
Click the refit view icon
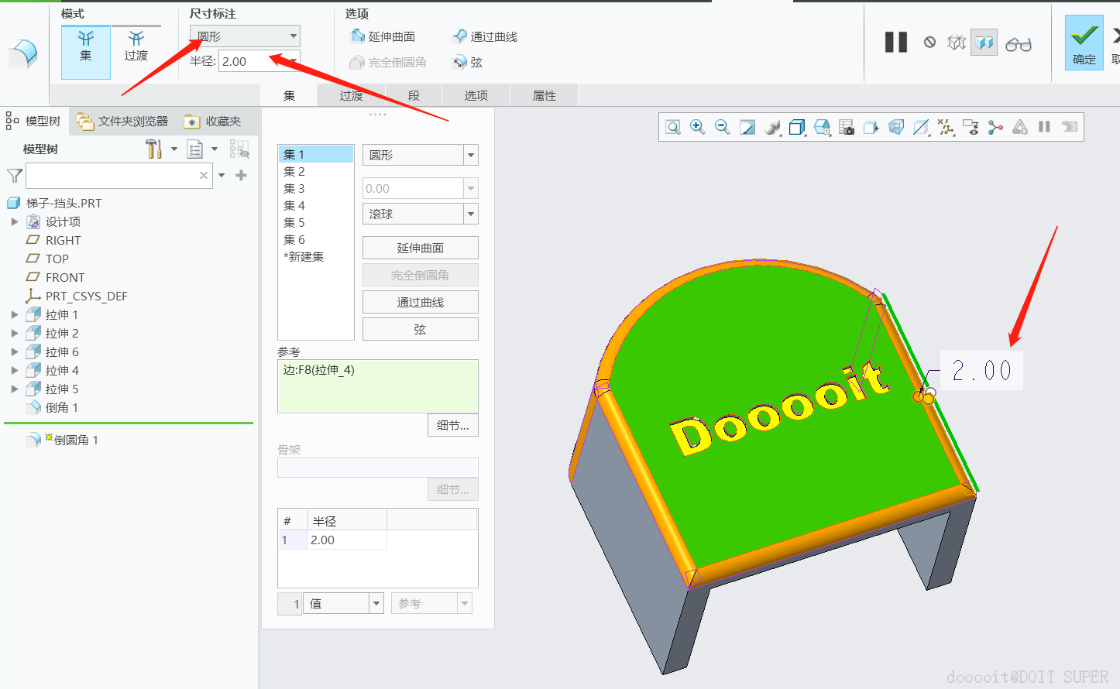[x=673, y=127]
